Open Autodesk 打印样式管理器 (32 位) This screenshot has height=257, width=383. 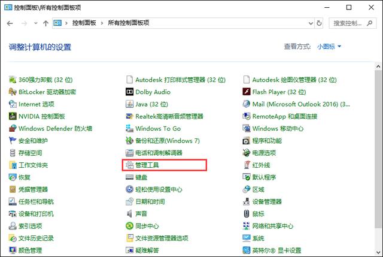pyautogui.click(x=181, y=80)
